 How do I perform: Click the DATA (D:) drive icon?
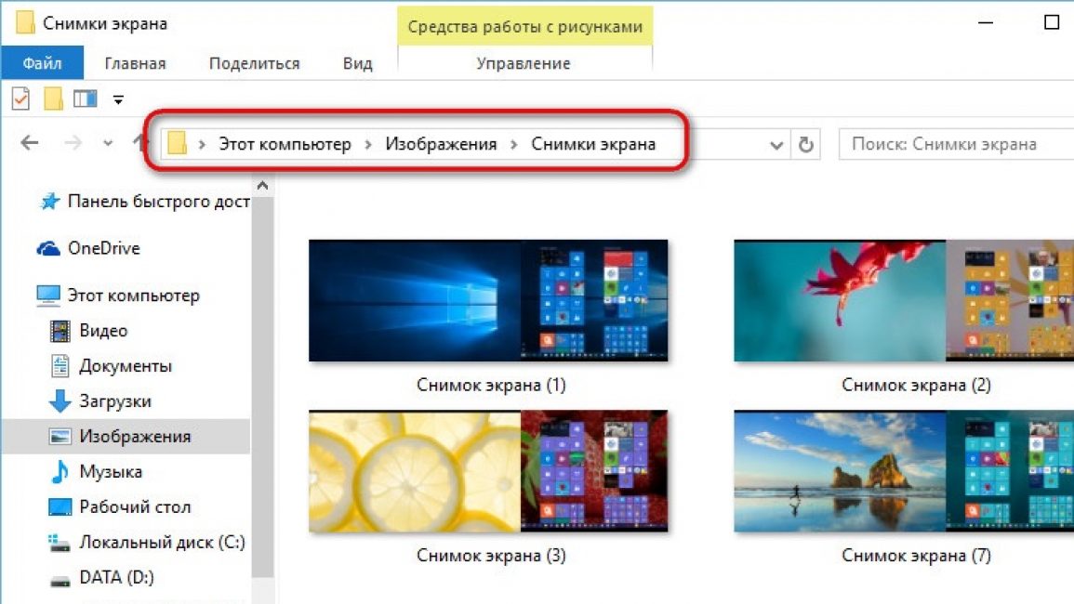coord(60,582)
